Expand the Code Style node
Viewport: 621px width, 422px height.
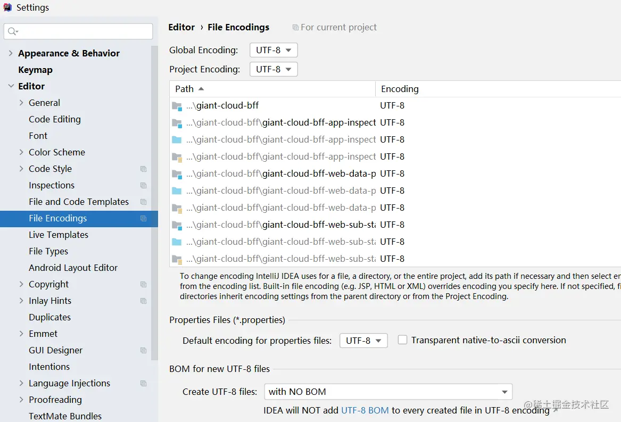pos(21,169)
